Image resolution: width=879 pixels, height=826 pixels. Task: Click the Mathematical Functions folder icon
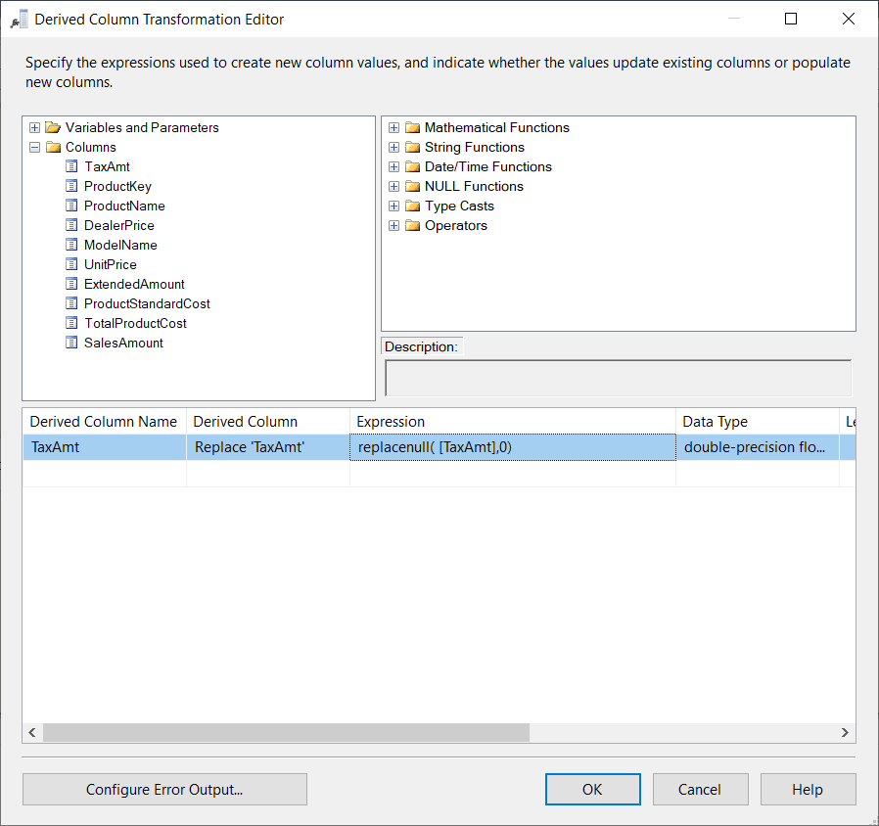point(411,127)
